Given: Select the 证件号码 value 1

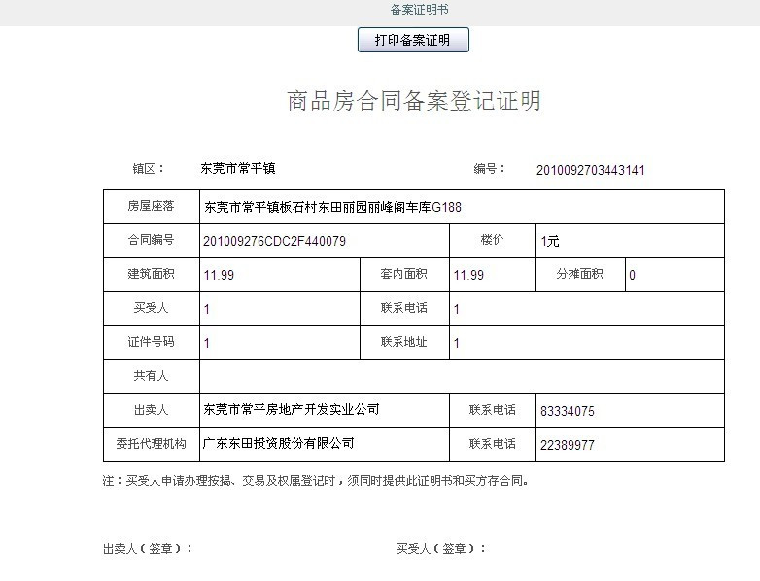Looking at the screenshot, I should click(x=207, y=343).
